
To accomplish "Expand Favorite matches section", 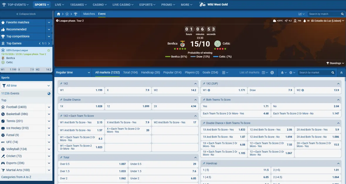I will coord(49,22).
